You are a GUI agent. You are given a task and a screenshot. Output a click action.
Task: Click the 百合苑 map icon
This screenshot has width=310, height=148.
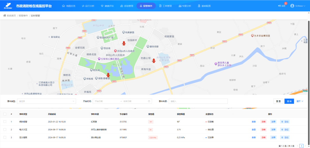coord(102,48)
